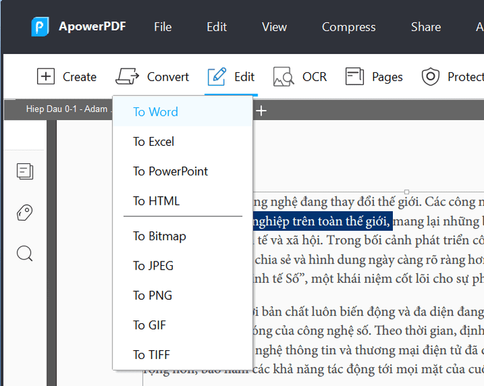The height and width of the screenshot is (386, 484).
Task: Choose To GIF conversion option
Action: click(183, 325)
